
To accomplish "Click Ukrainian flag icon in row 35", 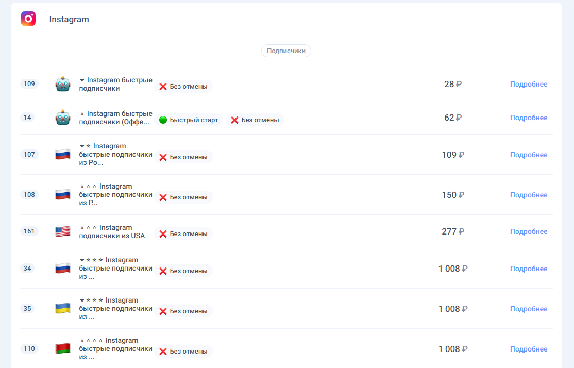I will pos(63,308).
